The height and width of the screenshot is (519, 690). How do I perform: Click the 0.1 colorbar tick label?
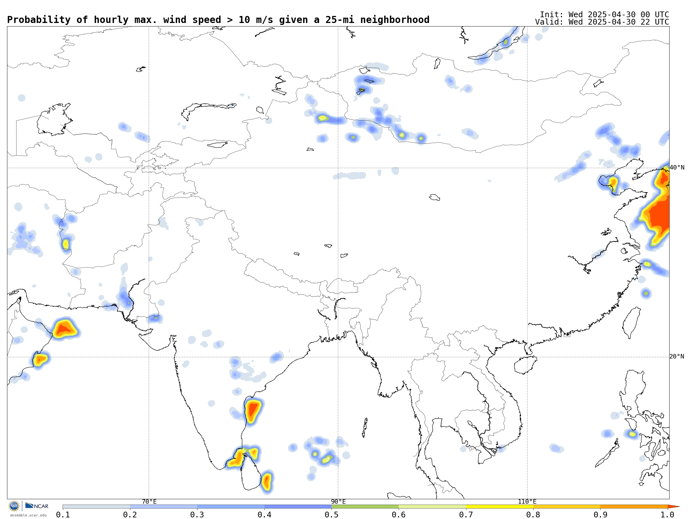tap(63, 515)
